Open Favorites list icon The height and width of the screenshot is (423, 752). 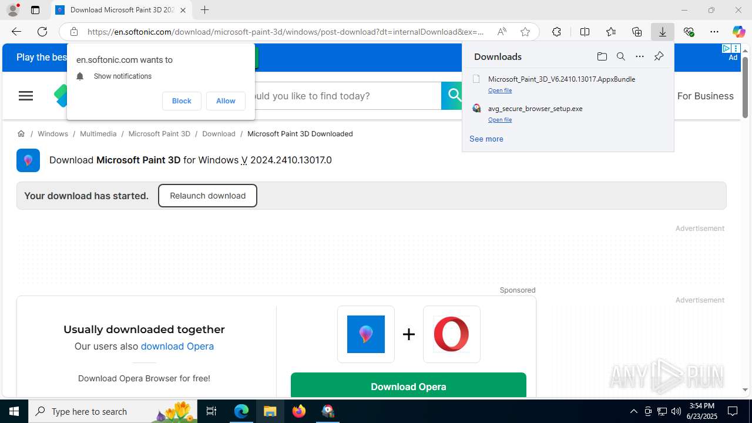click(x=611, y=32)
